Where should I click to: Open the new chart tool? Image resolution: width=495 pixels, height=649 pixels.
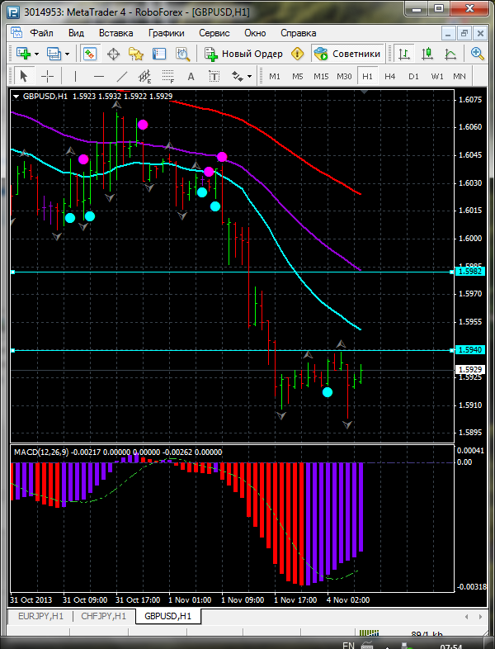point(23,54)
